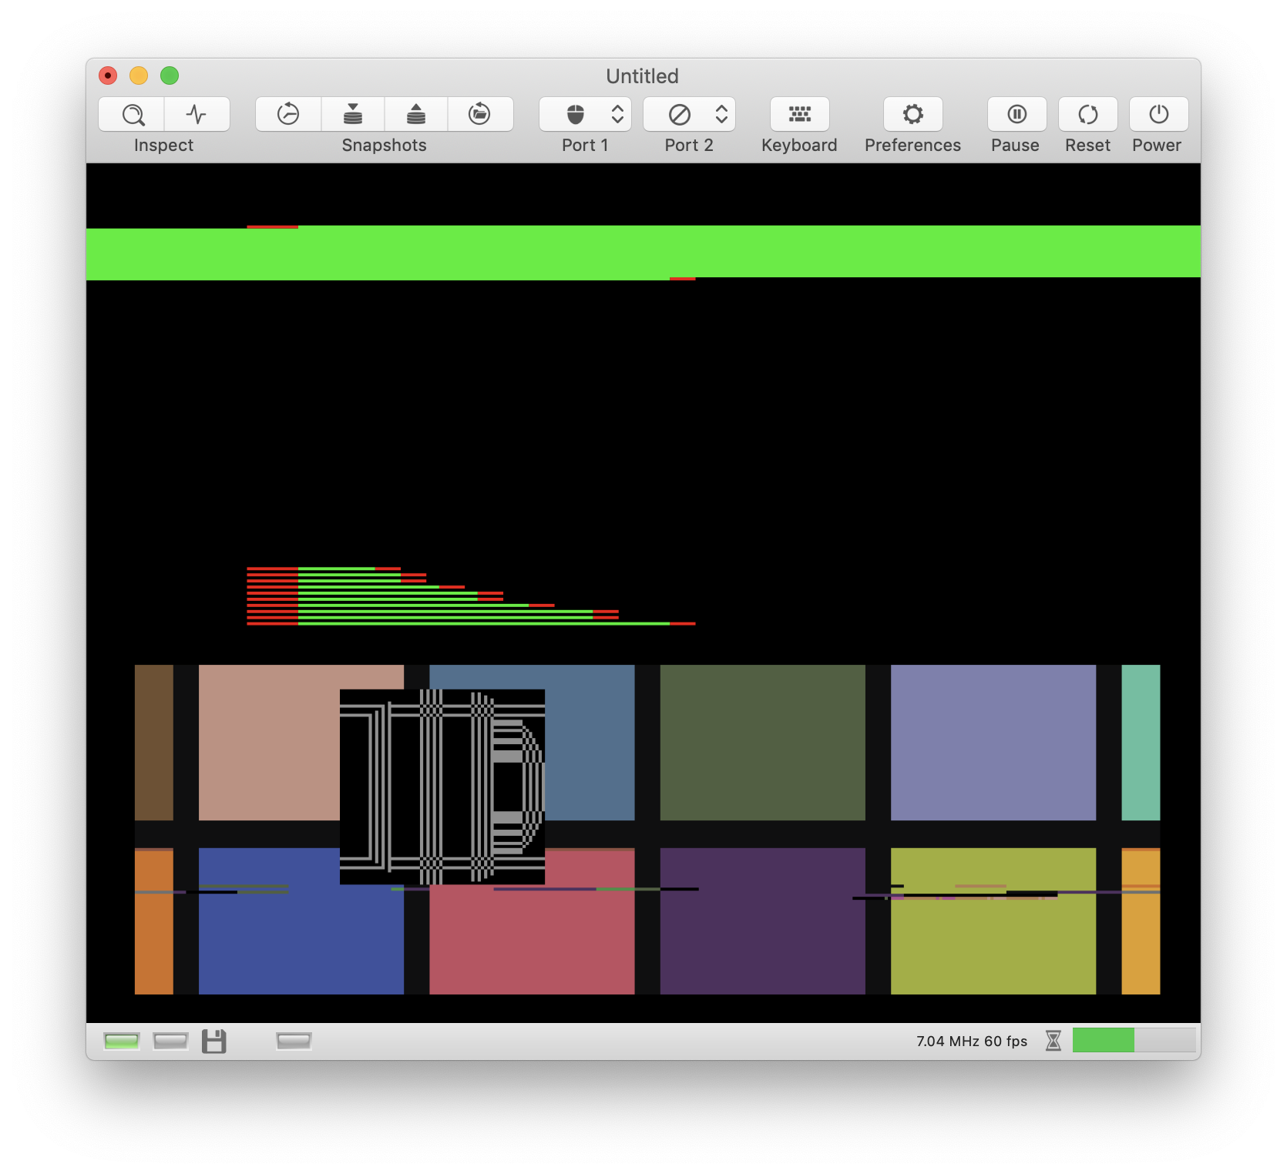
Task: Click the grey drive LED next to power LED
Action: click(x=170, y=1042)
